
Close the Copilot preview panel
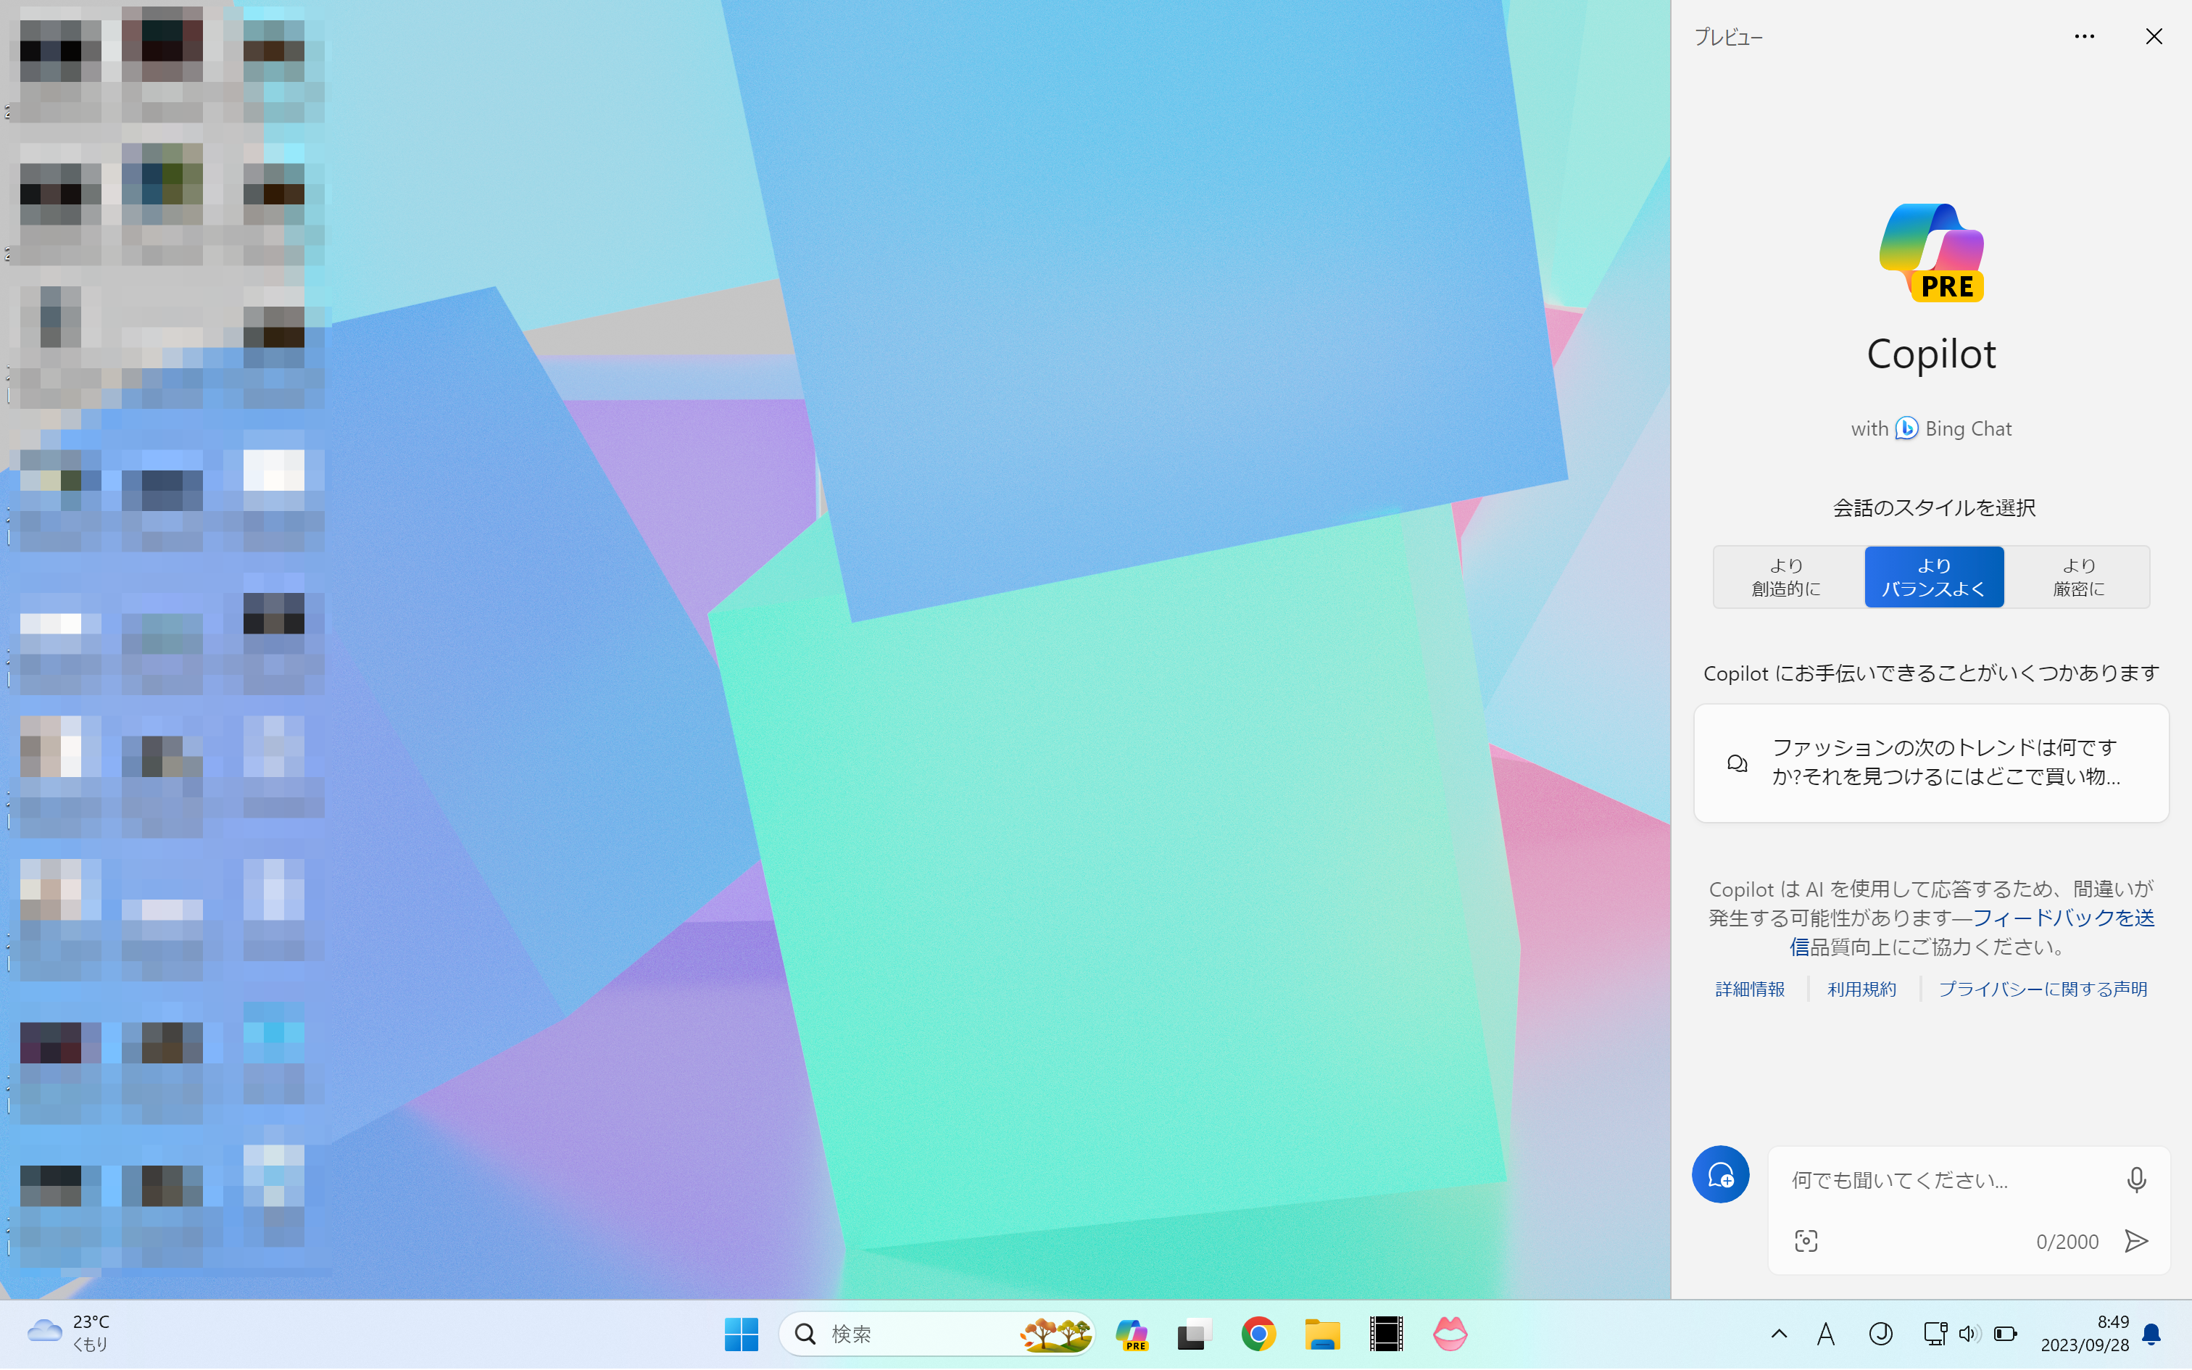[2154, 36]
